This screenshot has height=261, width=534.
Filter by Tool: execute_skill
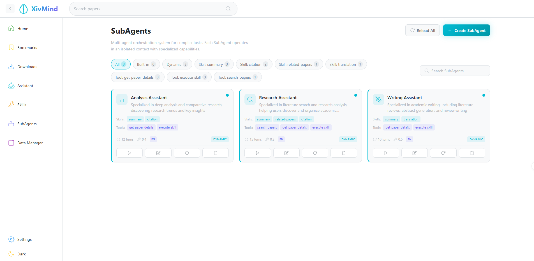tap(189, 77)
